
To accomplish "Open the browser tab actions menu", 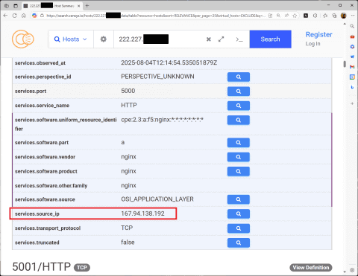I will click(x=7, y=5).
